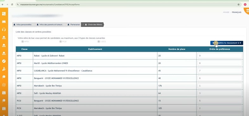Select CASABLANCA Lycée Mohammed VI d'excellence cell

click(x=95, y=70)
